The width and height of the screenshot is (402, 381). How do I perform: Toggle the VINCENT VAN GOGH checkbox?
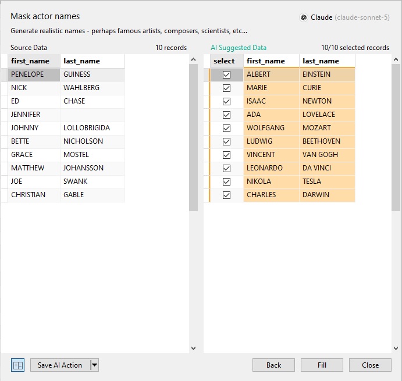226,155
